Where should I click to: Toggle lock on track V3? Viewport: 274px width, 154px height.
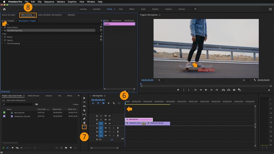(97, 116)
